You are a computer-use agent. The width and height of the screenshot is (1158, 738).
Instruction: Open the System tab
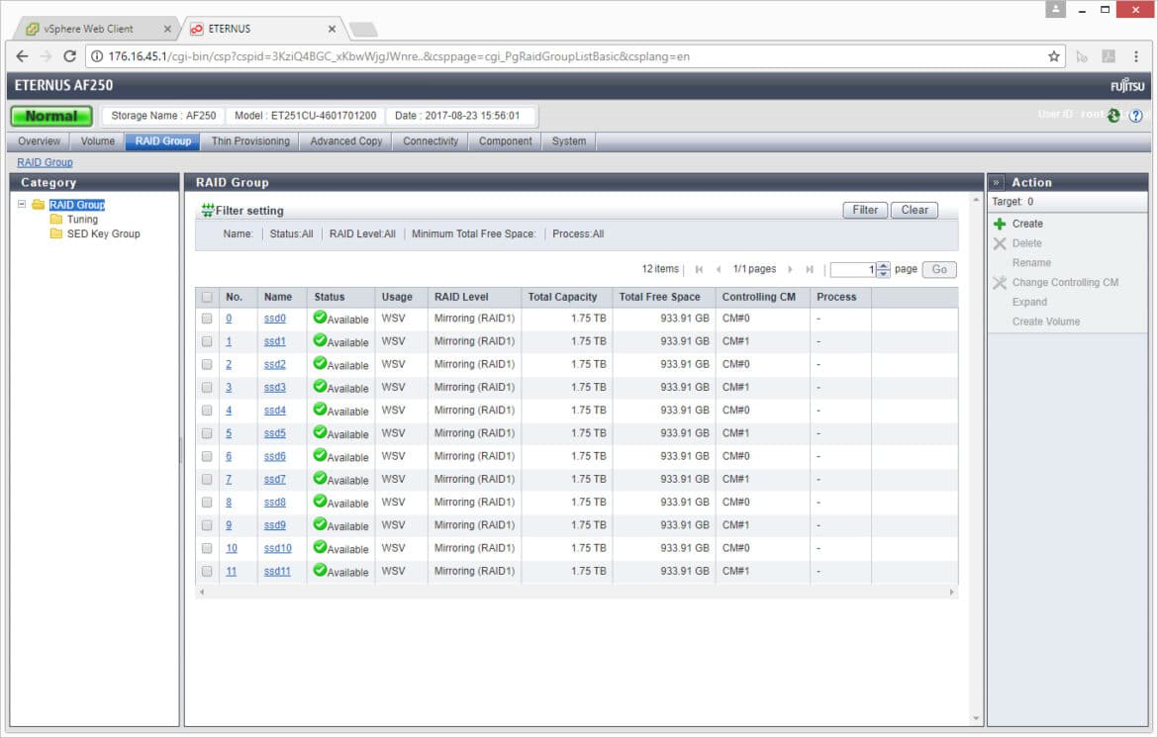click(x=569, y=140)
